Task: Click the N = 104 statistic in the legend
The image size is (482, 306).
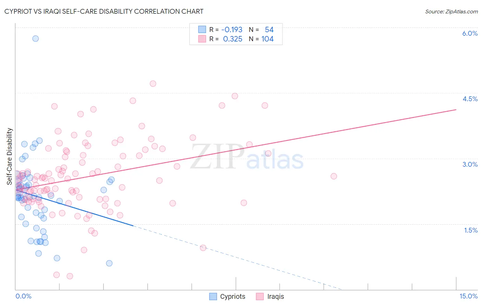Action: point(261,39)
